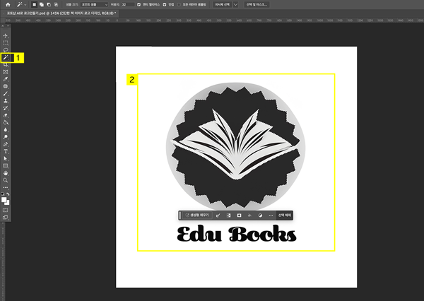The width and height of the screenshot is (424, 301).
Task: Select the Crop tool
Action: click(x=6, y=65)
